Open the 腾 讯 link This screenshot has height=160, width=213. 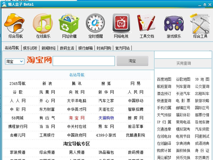click(x=77, y=83)
